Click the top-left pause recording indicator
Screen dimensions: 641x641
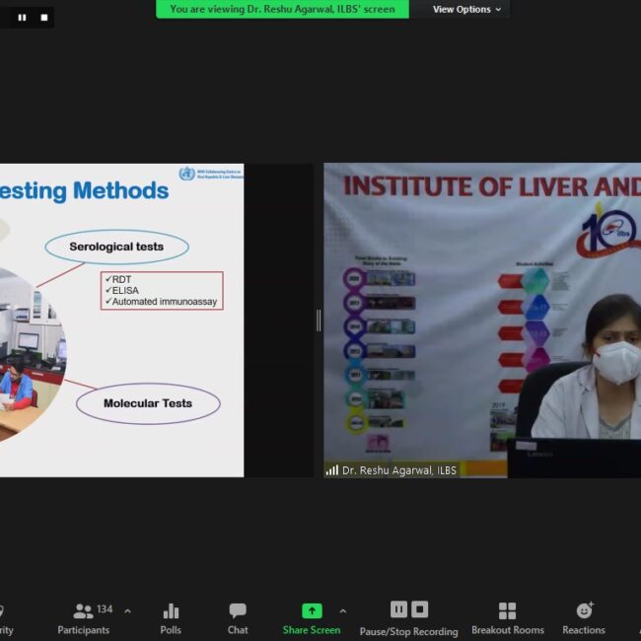pyautogui.click(x=23, y=18)
